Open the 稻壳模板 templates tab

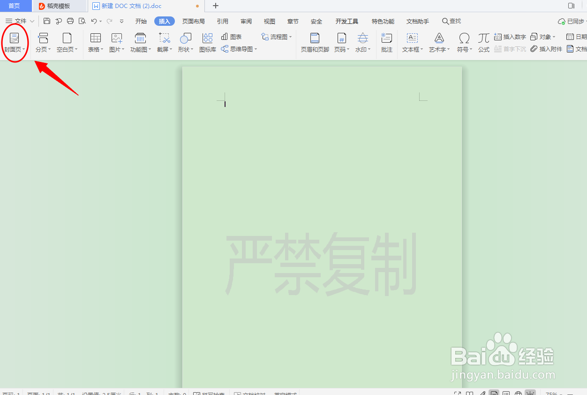[x=59, y=6]
